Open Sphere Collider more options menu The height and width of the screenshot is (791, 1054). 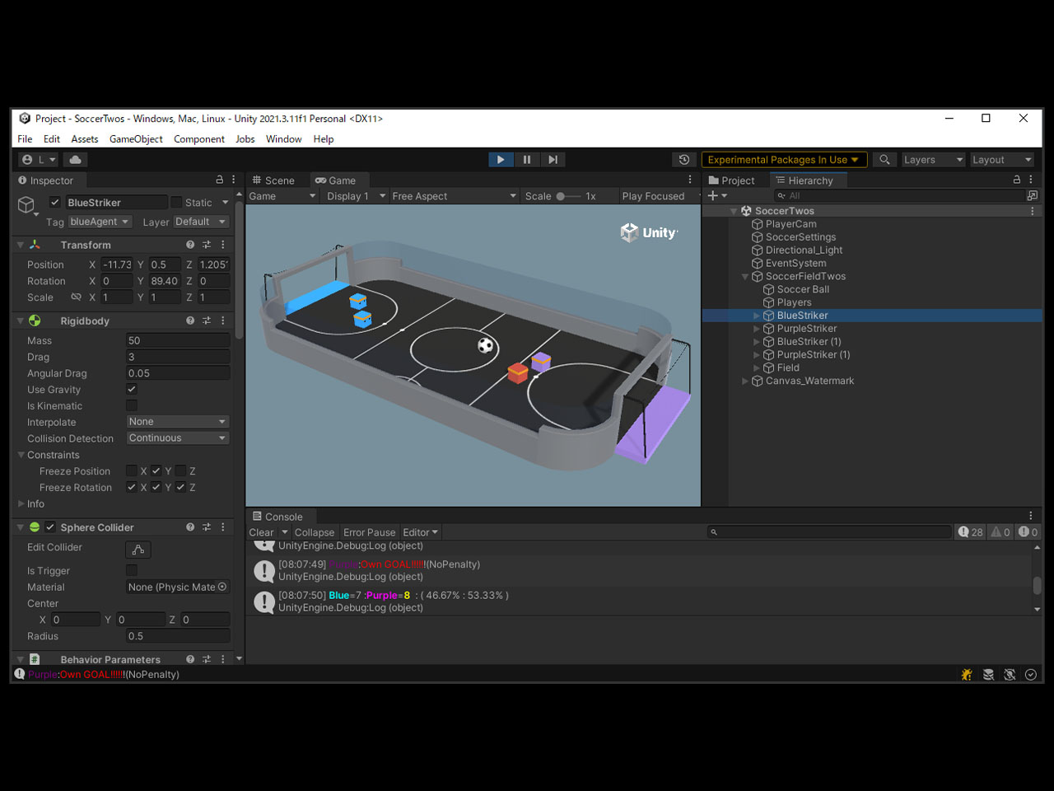click(223, 527)
